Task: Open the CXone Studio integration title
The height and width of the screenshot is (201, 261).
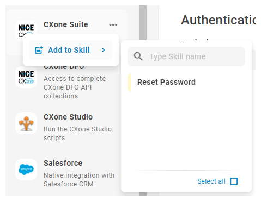Action: pyautogui.click(x=68, y=117)
